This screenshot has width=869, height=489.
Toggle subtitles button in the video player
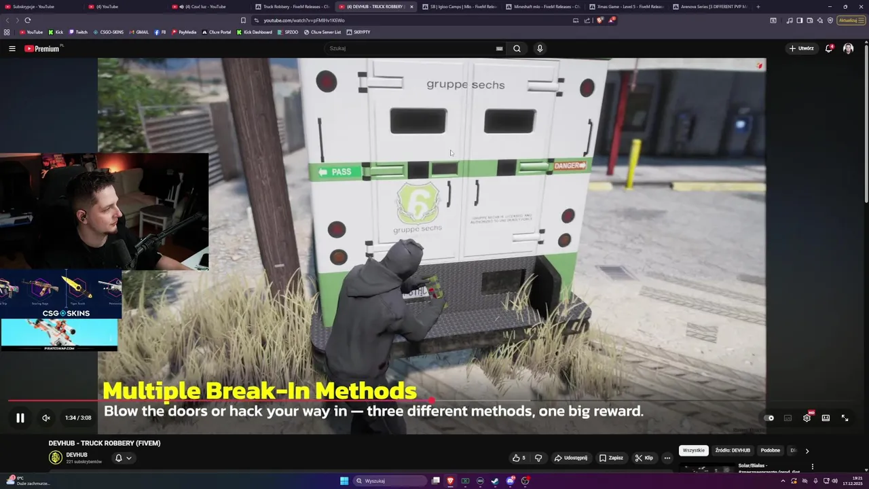788,418
